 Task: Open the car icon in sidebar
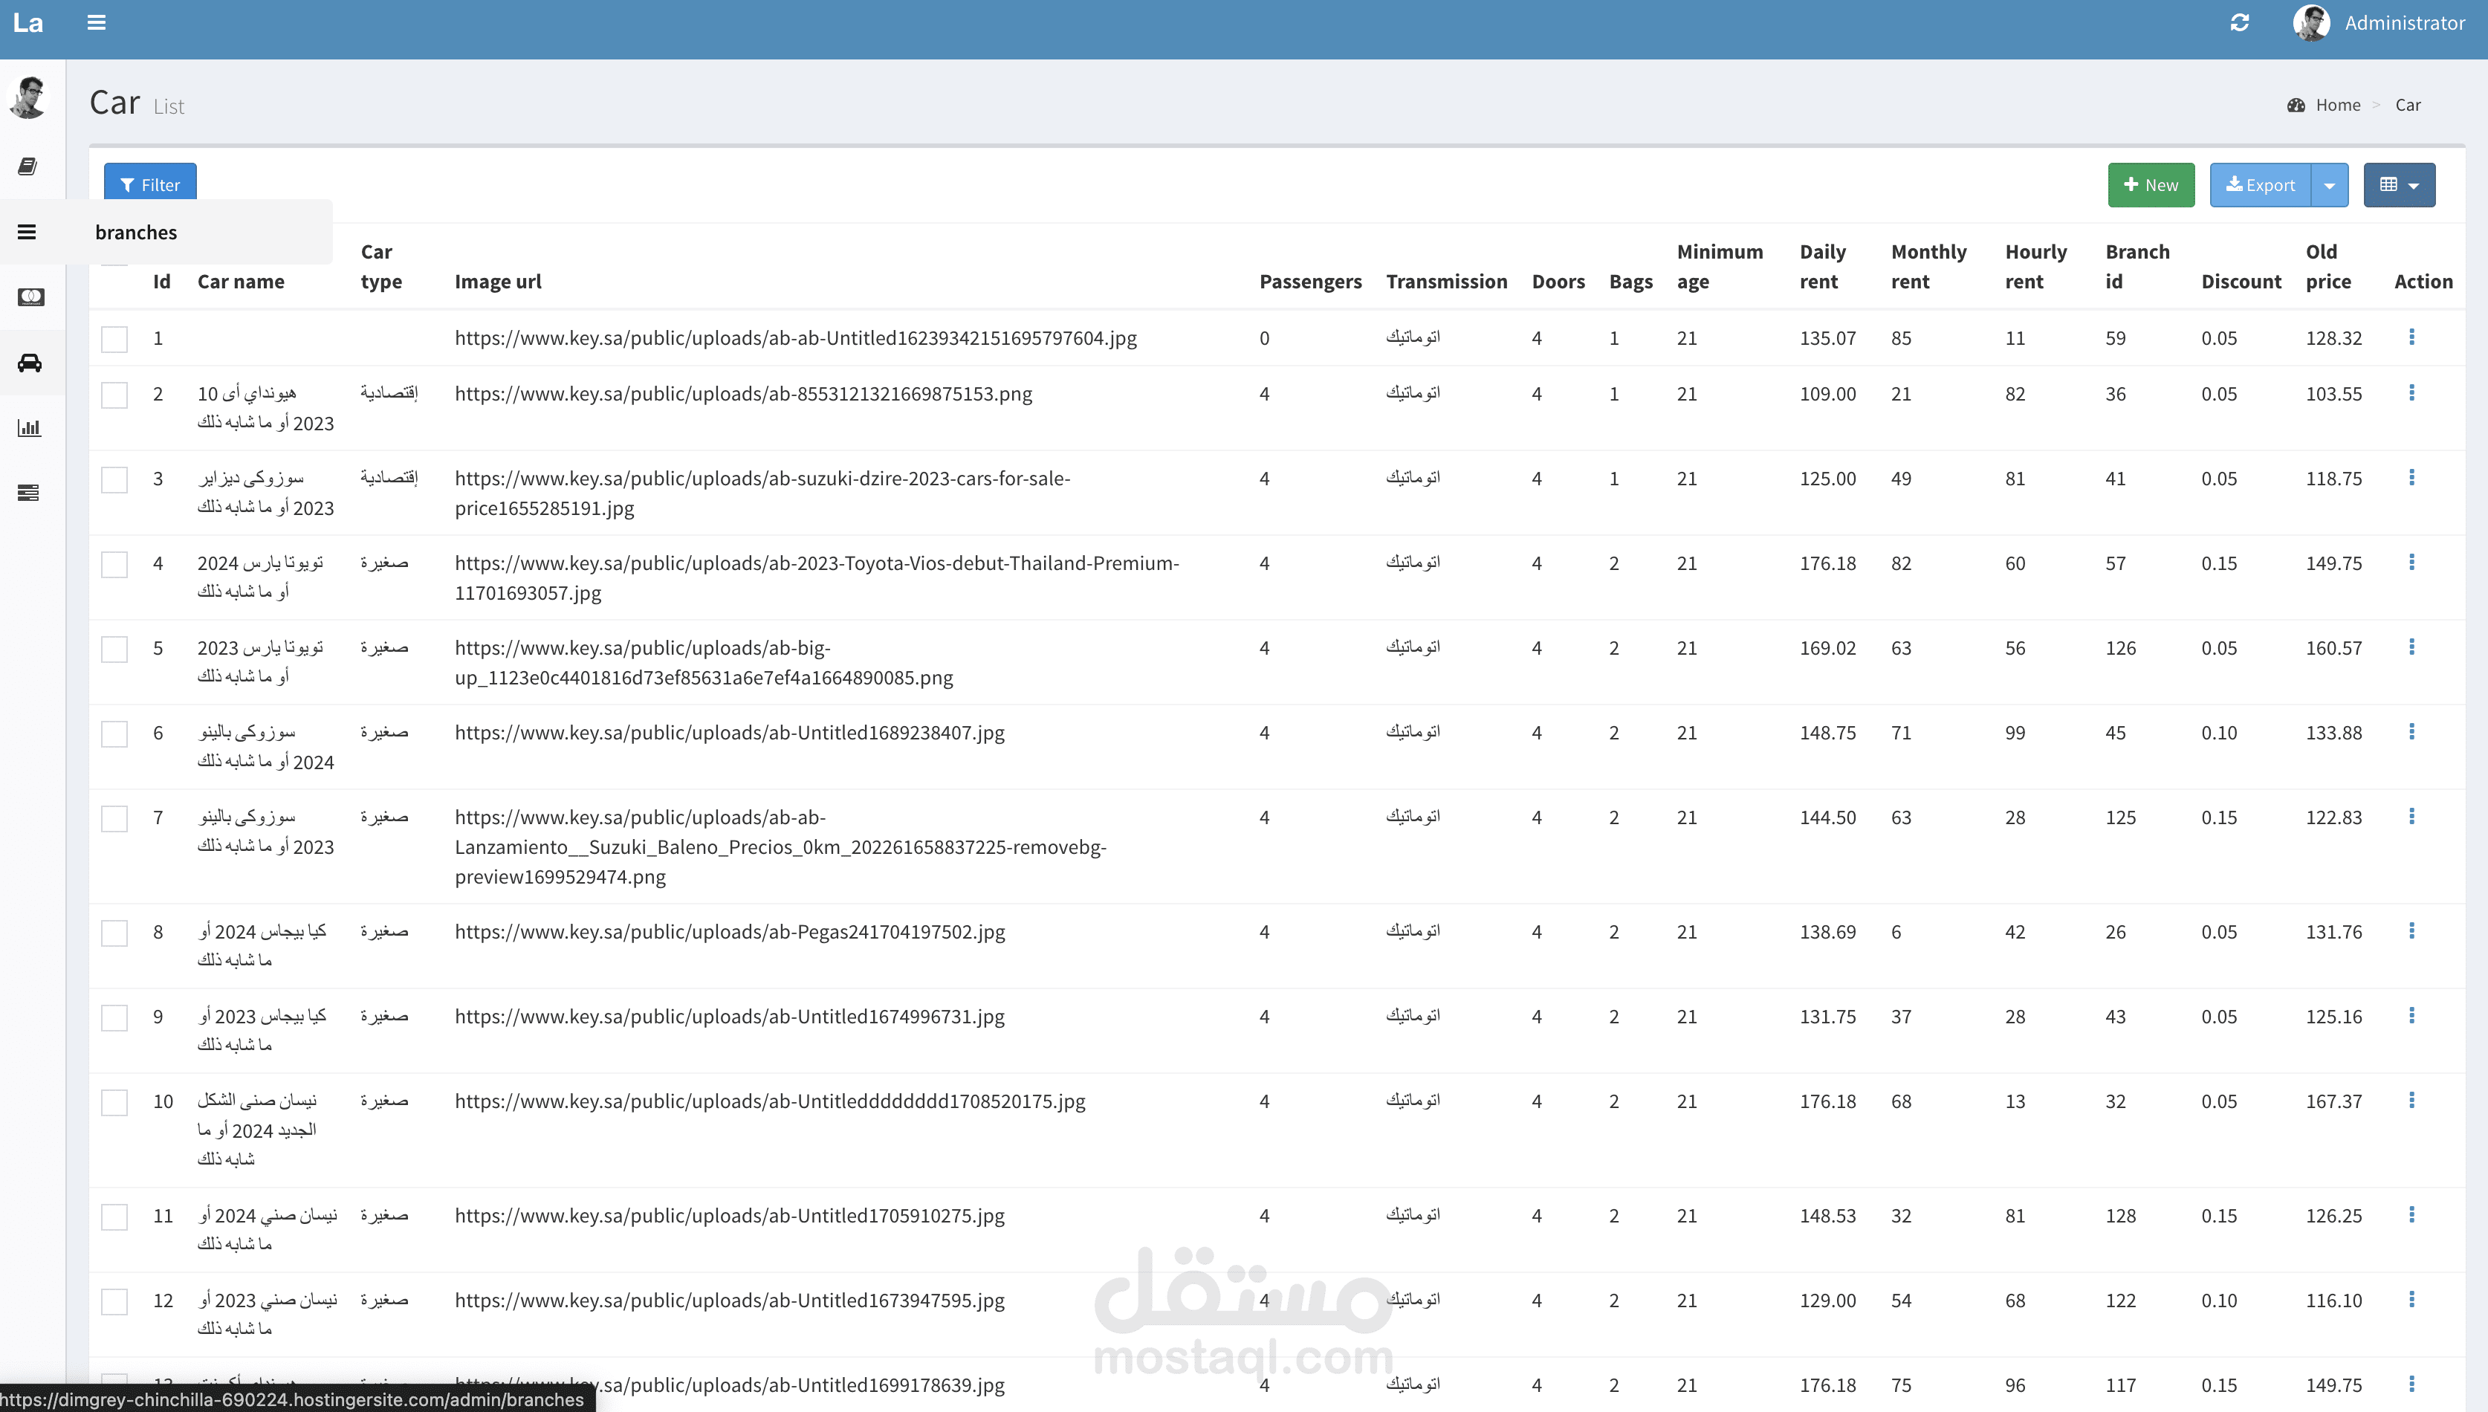pyautogui.click(x=29, y=363)
